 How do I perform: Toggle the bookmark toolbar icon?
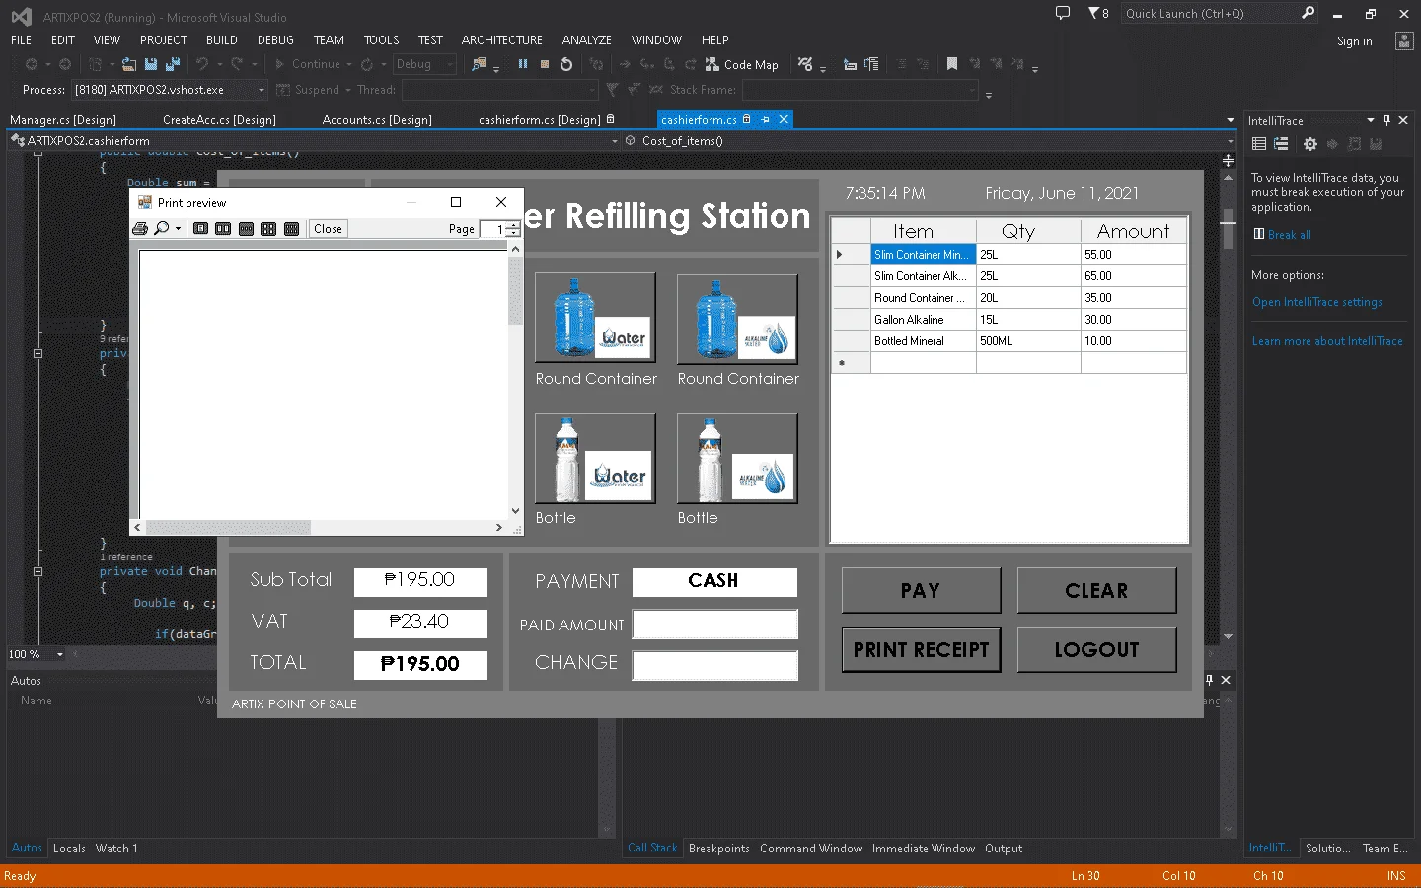[x=952, y=64]
